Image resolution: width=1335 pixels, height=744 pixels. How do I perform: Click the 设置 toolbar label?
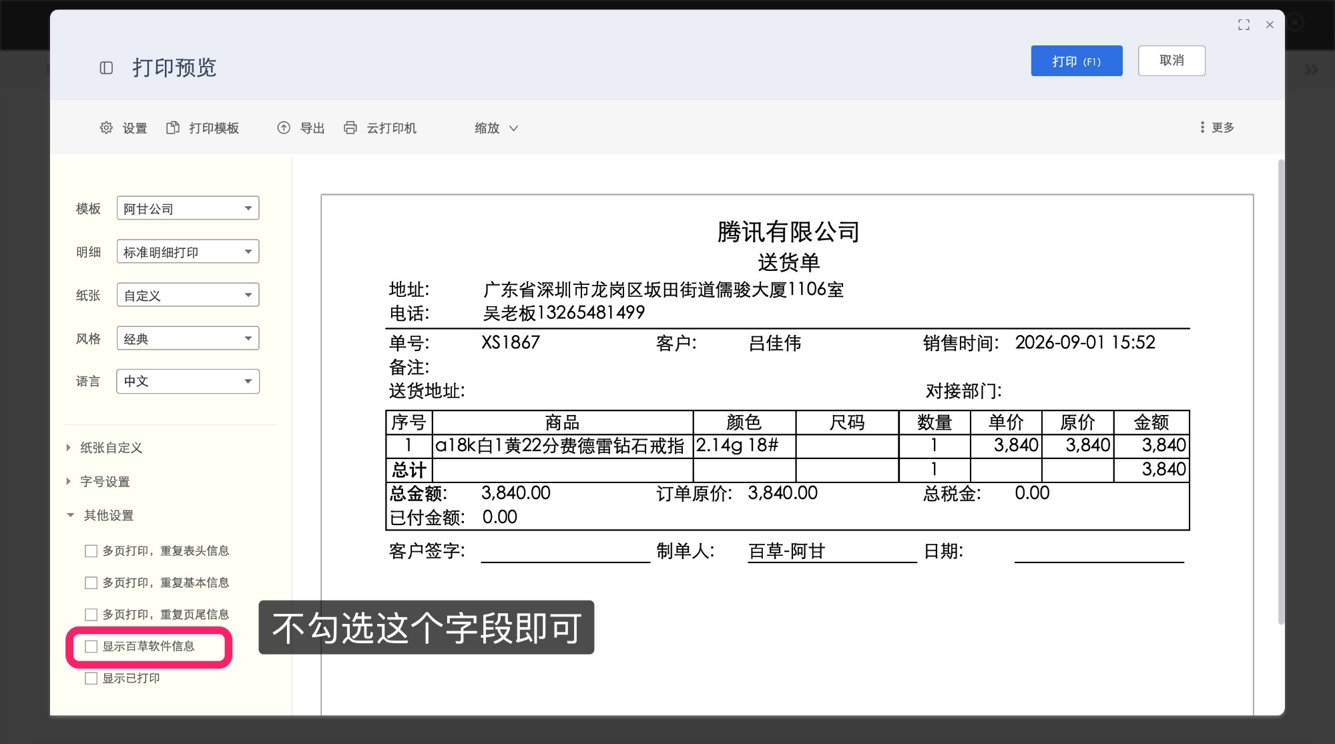tap(135, 128)
